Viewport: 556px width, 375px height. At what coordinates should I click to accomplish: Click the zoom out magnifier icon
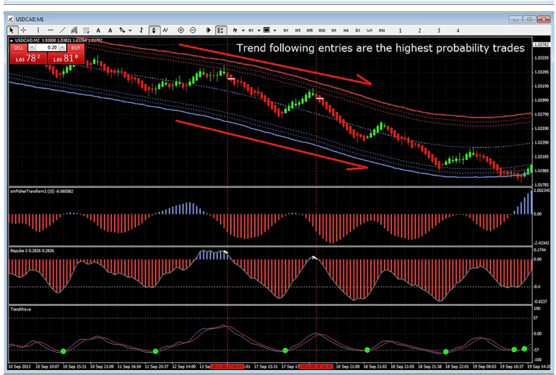click(193, 31)
